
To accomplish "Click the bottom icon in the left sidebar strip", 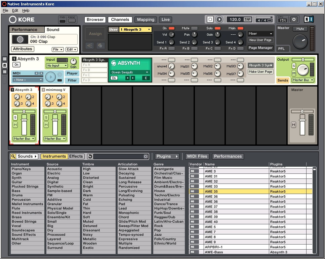I will pos(5,72).
